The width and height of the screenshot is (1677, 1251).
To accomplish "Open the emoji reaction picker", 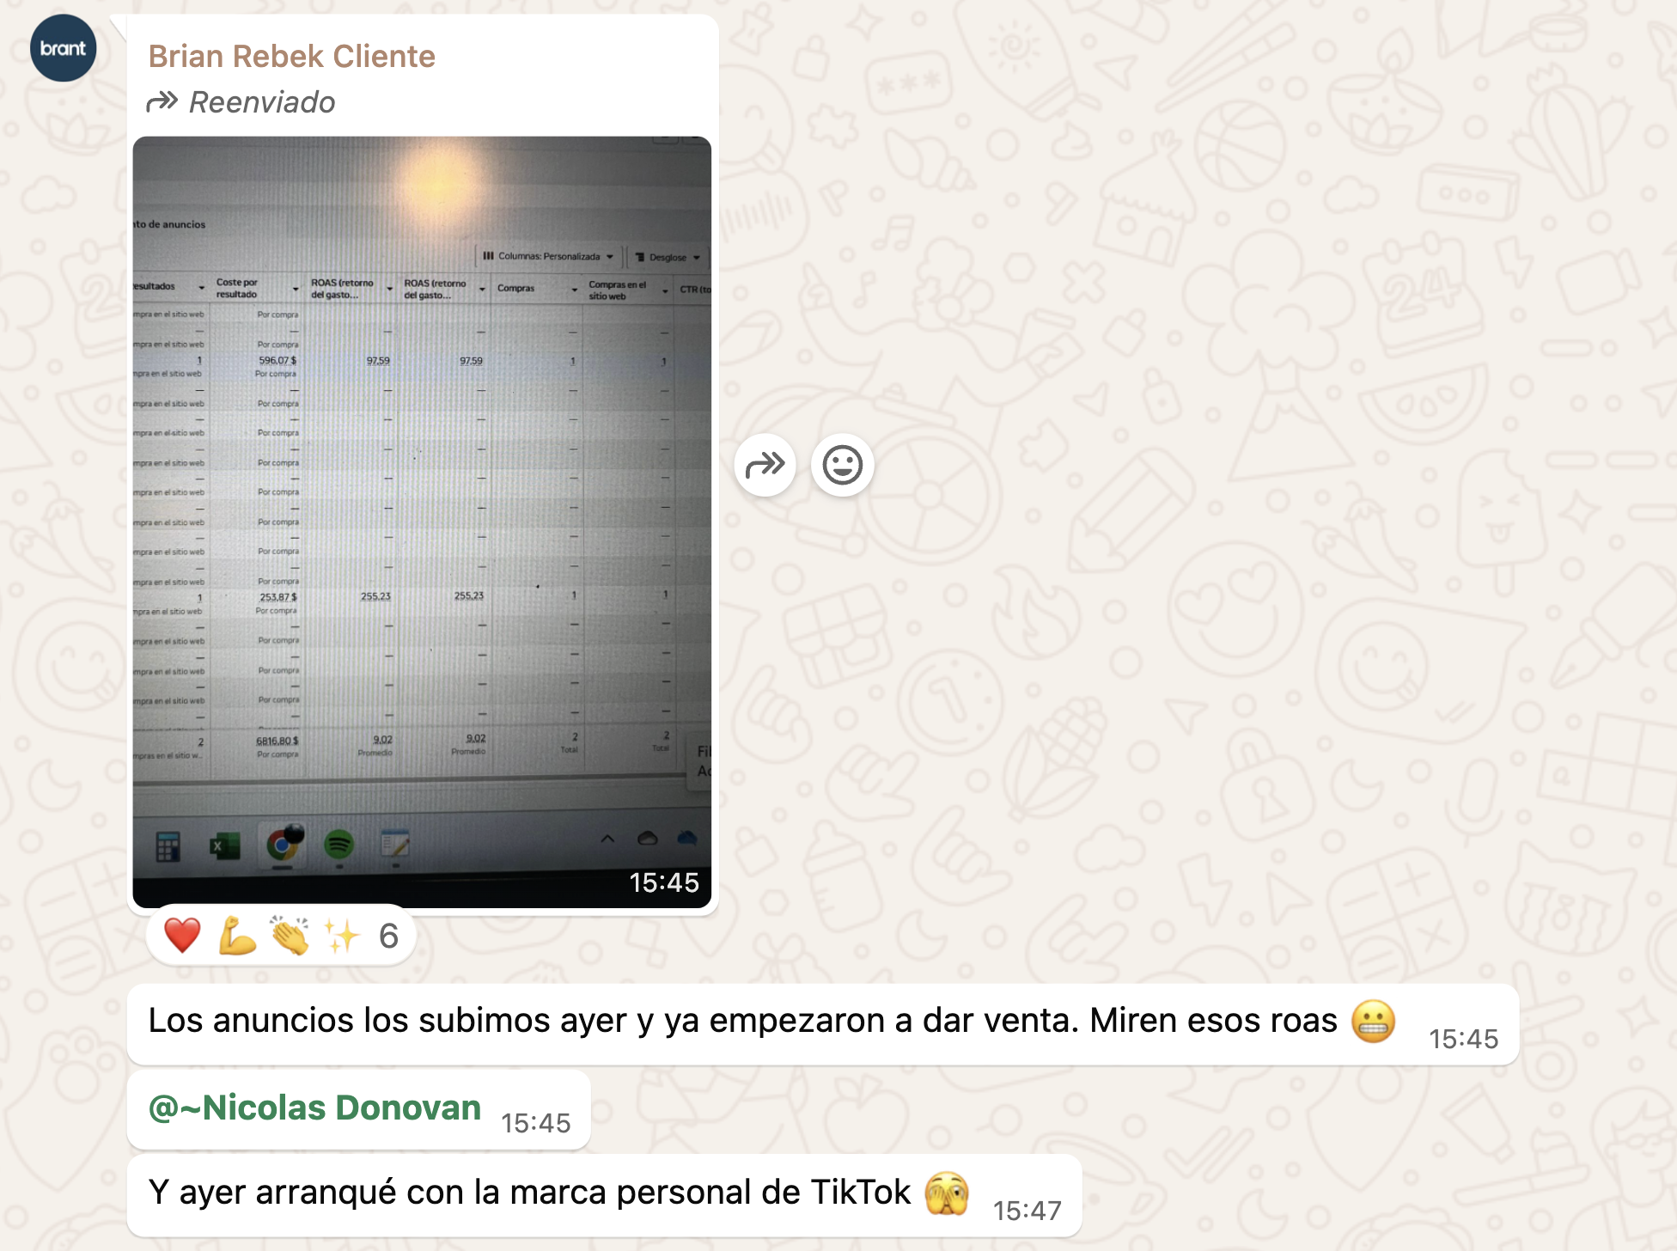I will pyautogui.click(x=844, y=465).
